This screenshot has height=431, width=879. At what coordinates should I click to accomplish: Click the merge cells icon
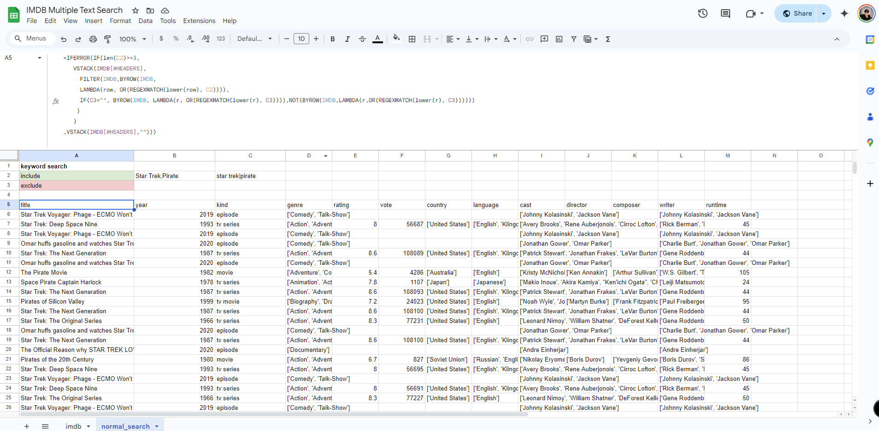[x=427, y=39]
